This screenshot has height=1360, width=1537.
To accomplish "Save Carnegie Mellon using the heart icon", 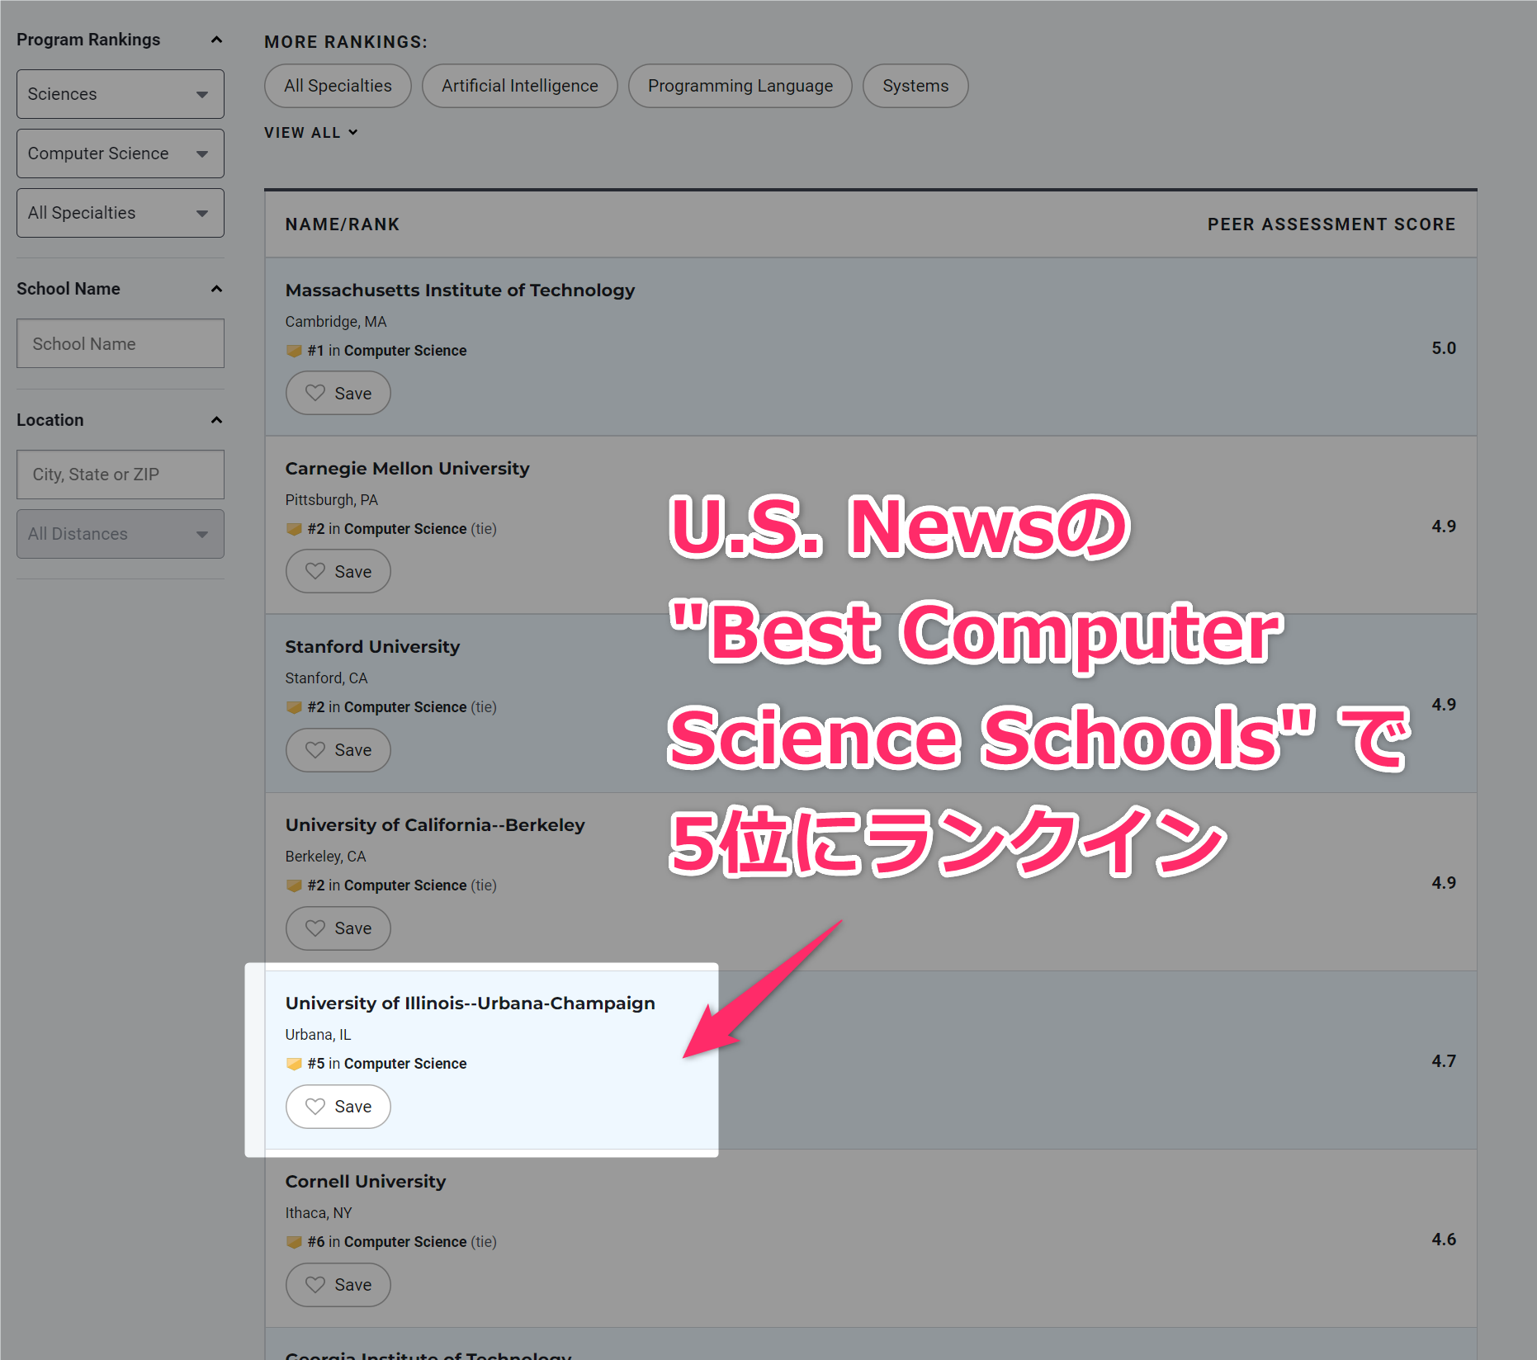I will [316, 571].
